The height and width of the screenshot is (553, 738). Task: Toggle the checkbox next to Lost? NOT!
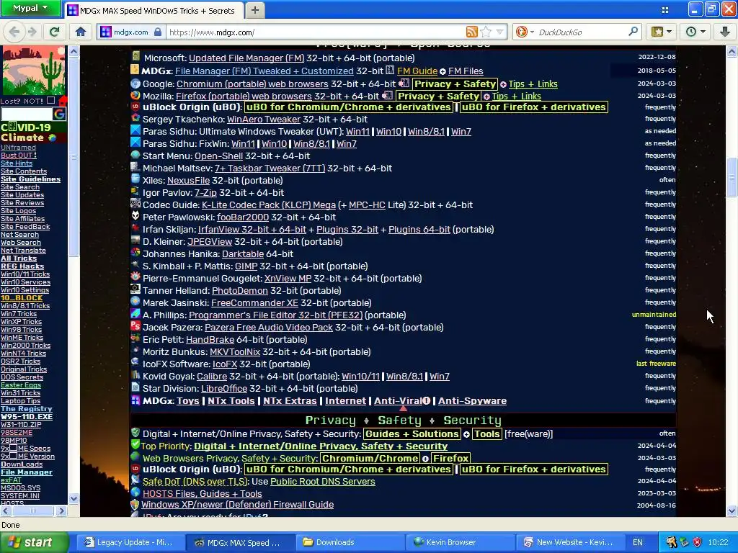coord(51,100)
